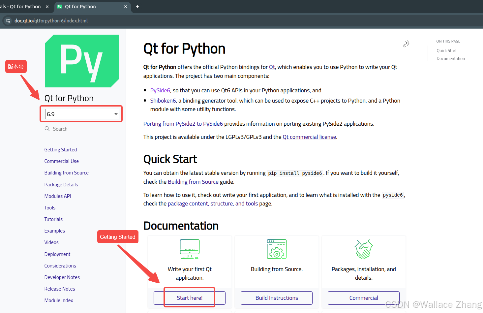Click the Start here! button
Image resolution: width=483 pixels, height=313 pixels.
190,298
